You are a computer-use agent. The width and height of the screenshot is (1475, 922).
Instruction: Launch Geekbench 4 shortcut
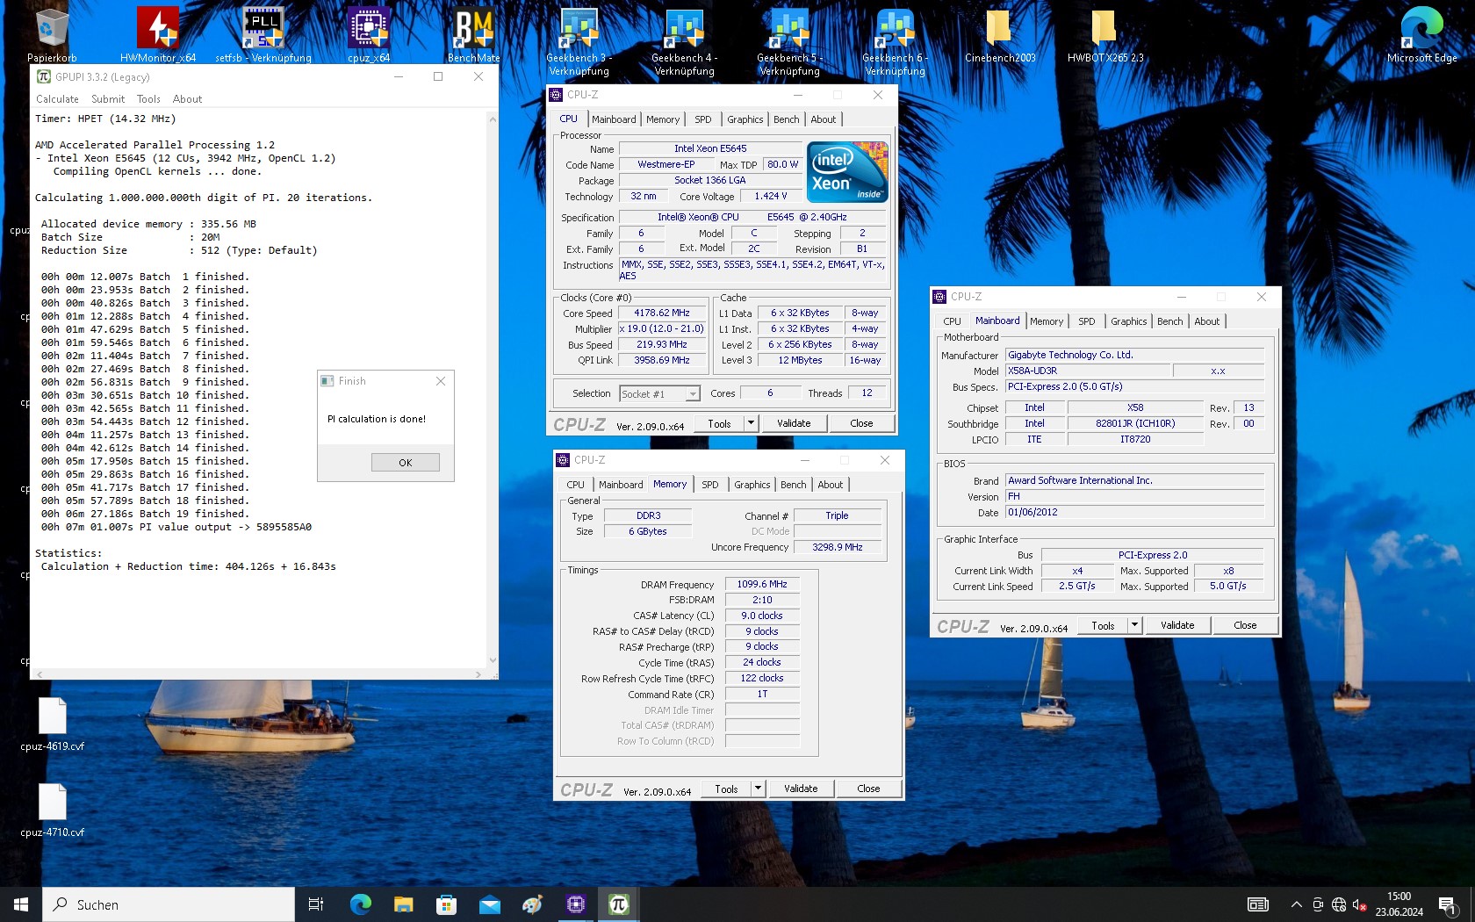pyautogui.click(x=685, y=41)
